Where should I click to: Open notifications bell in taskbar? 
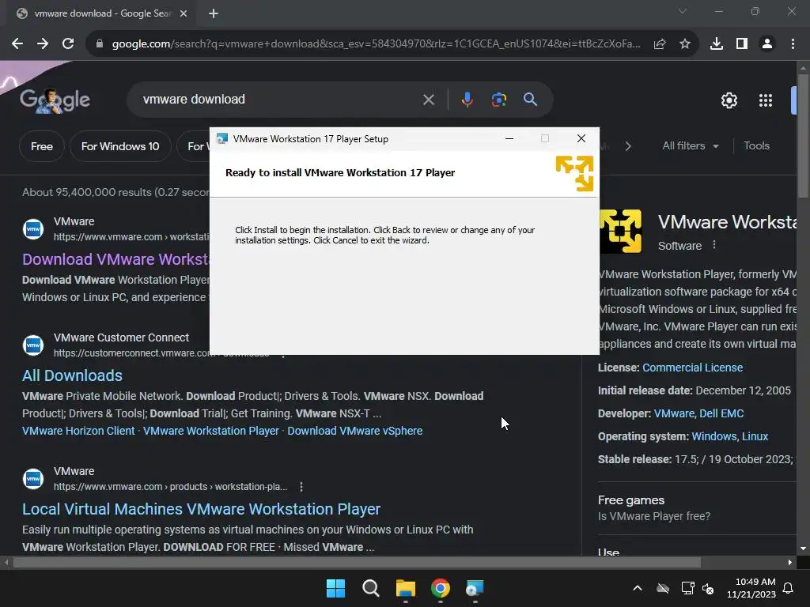point(789,588)
